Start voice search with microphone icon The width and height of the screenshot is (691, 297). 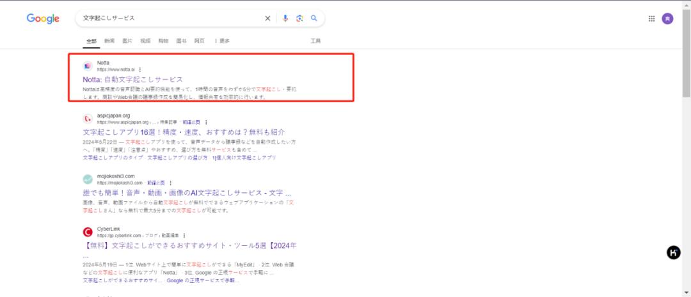[285, 19]
